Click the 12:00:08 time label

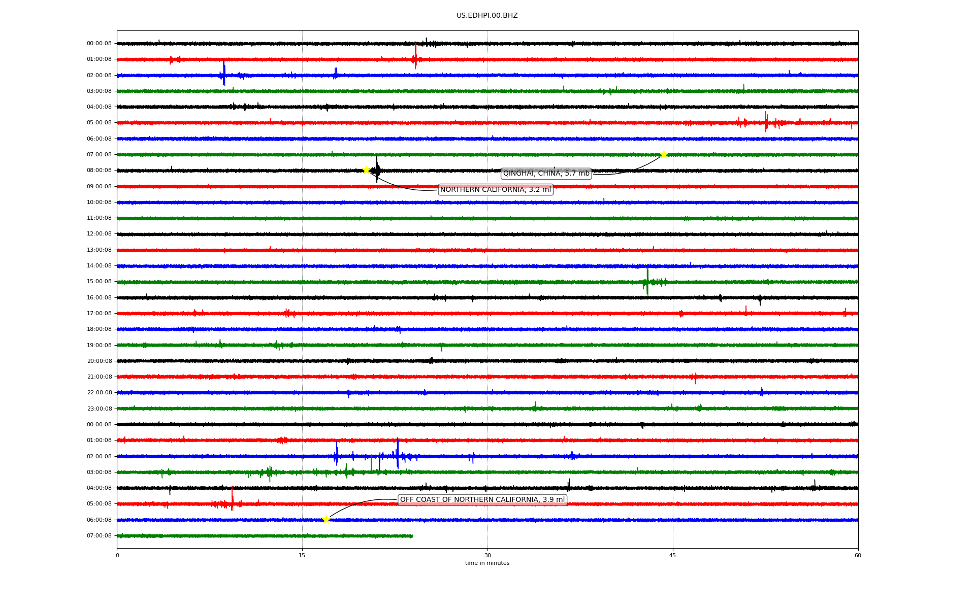tap(99, 234)
